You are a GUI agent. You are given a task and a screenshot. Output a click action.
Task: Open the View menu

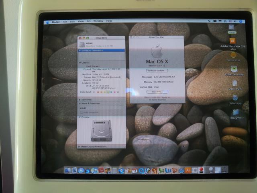click(81, 21)
